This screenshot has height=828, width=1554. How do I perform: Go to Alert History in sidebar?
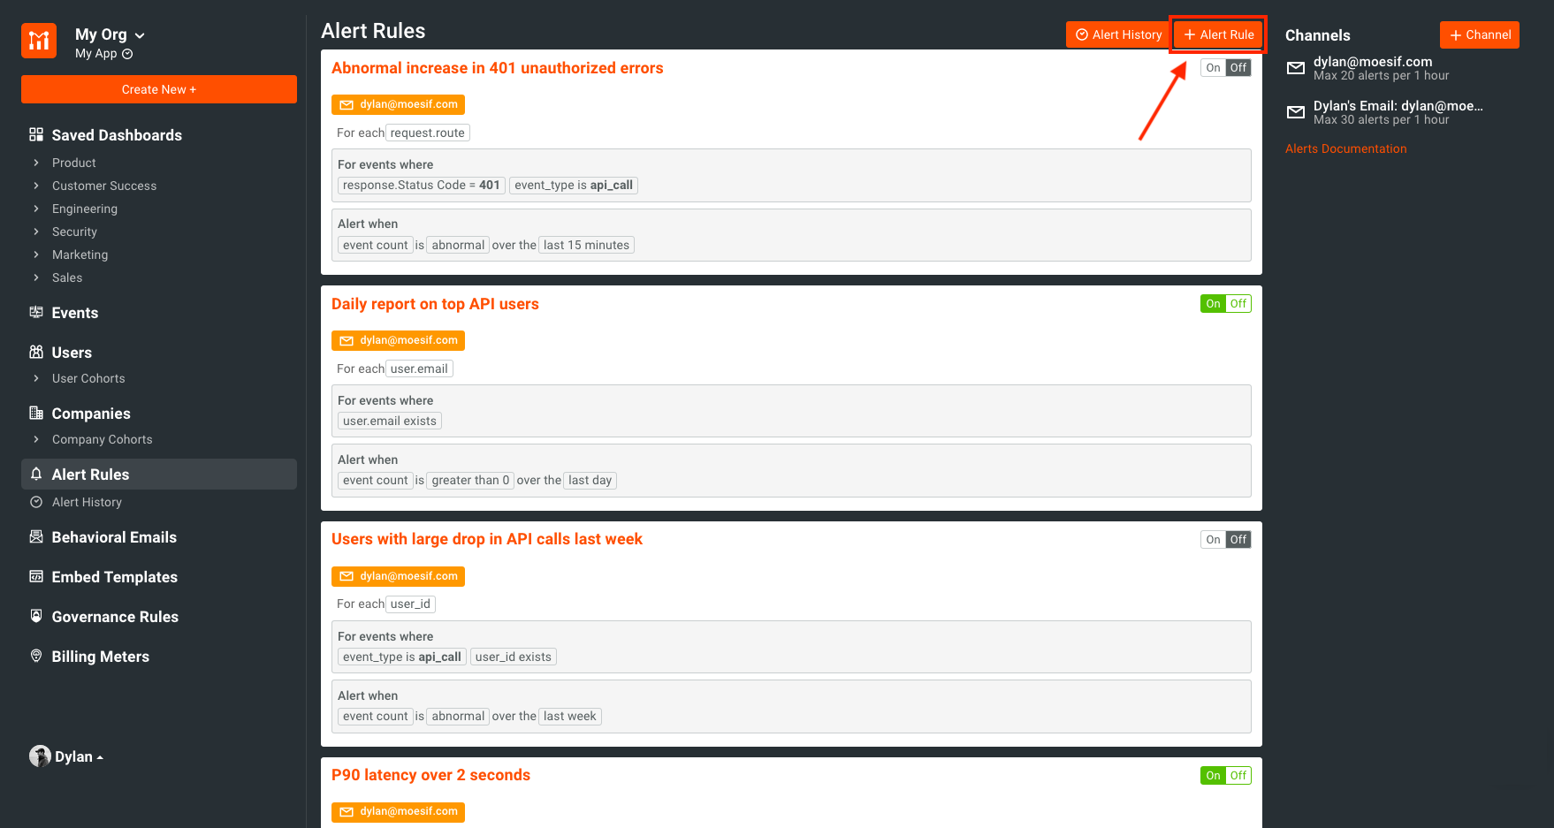(x=87, y=502)
